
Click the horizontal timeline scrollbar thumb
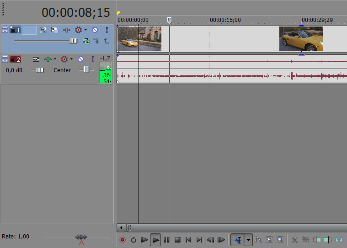pos(237,227)
